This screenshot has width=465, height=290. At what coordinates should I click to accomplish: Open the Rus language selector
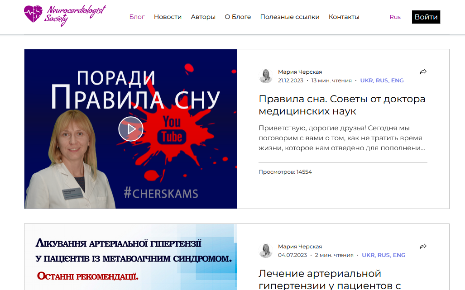click(x=395, y=17)
